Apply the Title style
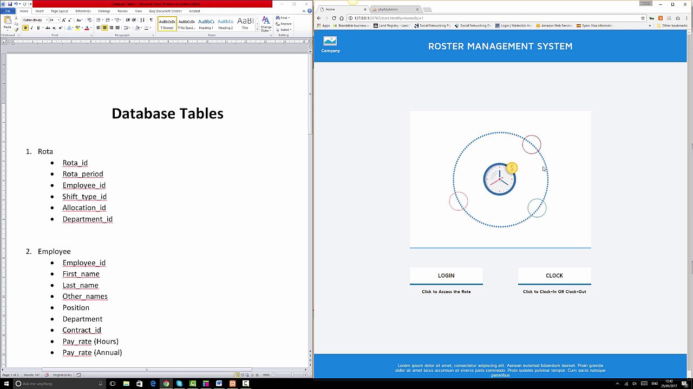Viewport: 693px width, 389px height. tap(245, 24)
